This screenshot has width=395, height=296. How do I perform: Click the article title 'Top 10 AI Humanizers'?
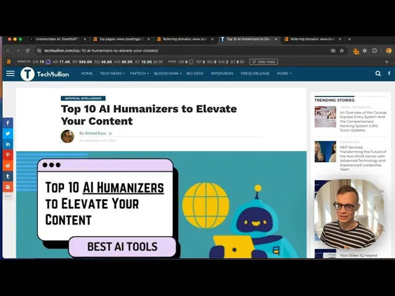click(x=149, y=115)
